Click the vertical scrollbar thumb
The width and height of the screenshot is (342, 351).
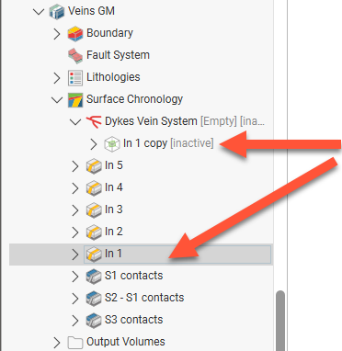click(x=280, y=321)
